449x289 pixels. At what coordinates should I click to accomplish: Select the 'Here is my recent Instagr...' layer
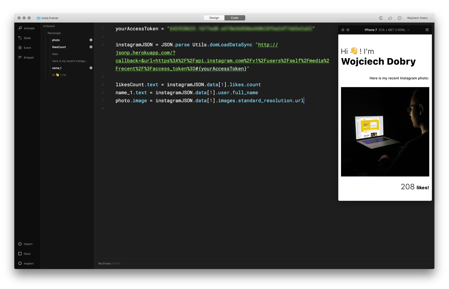[x=69, y=61]
